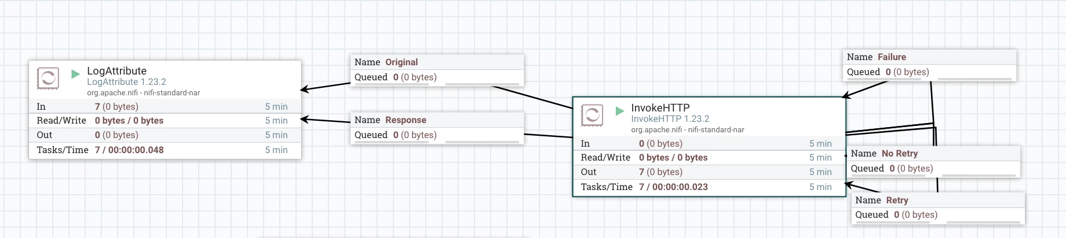Click InvokeHTTP Read/Write row
The height and width of the screenshot is (238, 1066).
click(709, 158)
